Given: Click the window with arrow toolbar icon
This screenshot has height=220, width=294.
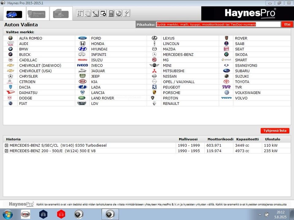Looking at the screenshot, I should tap(103, 13).
